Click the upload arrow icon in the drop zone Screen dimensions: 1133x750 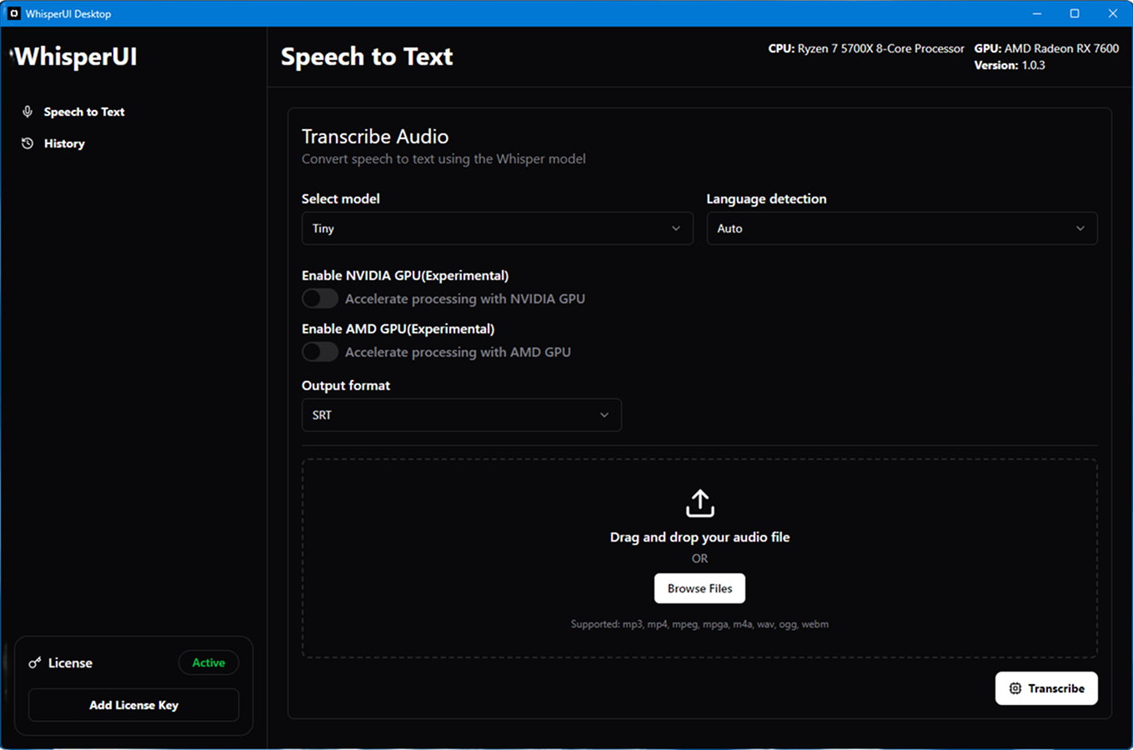(x=699, y=503)
